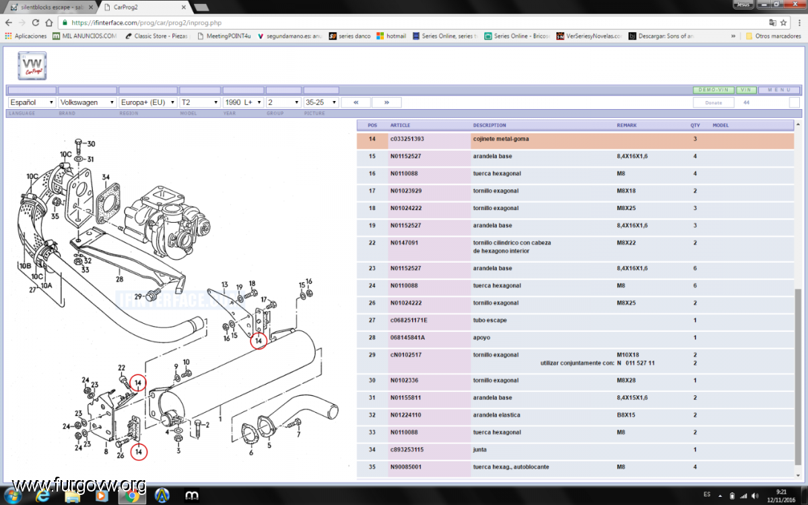
Task: Click the Donate button
Action: (x=714, y=102)
